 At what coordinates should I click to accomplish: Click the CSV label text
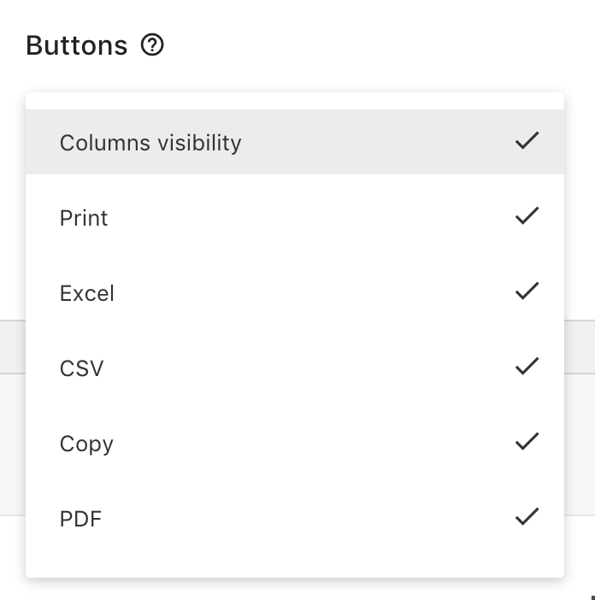81,368
